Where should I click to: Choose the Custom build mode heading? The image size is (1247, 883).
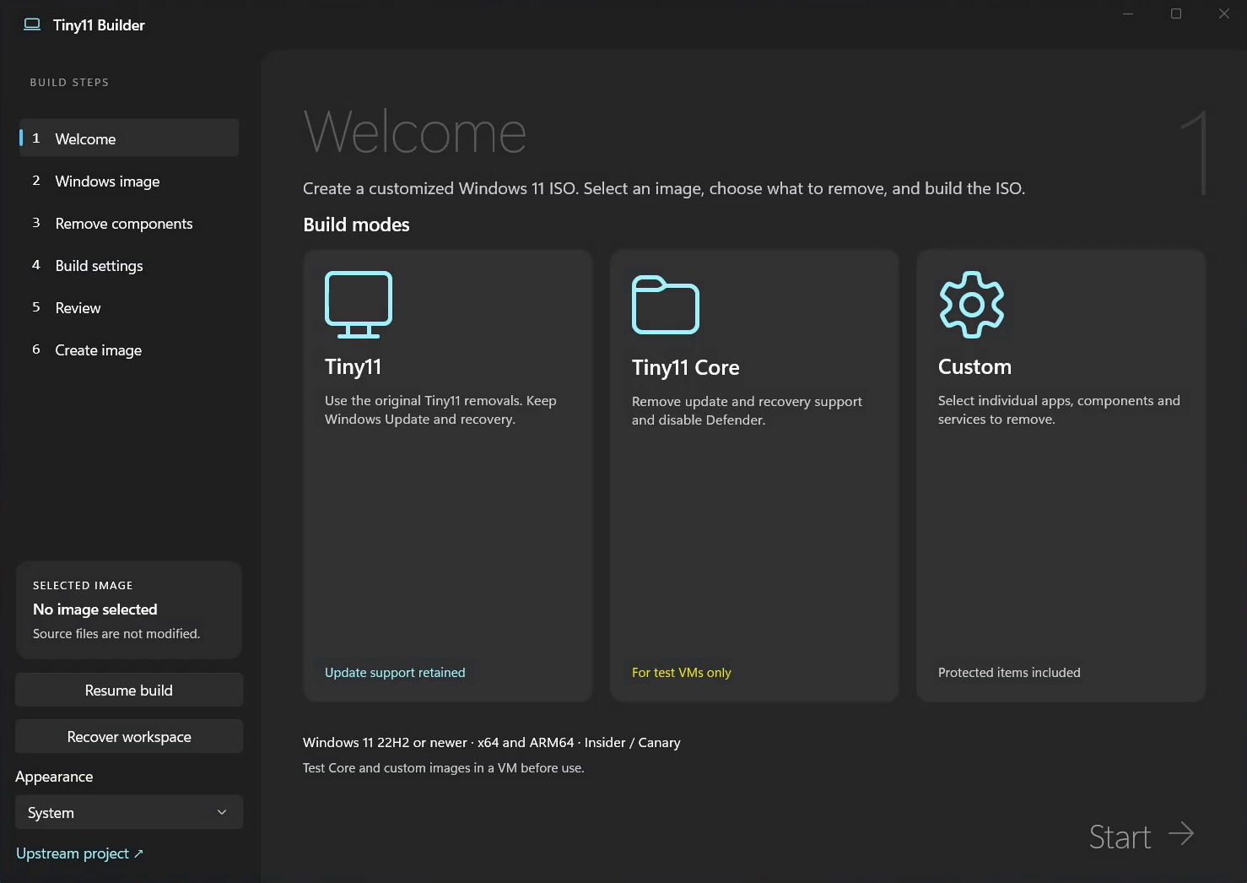click(974, 366)
